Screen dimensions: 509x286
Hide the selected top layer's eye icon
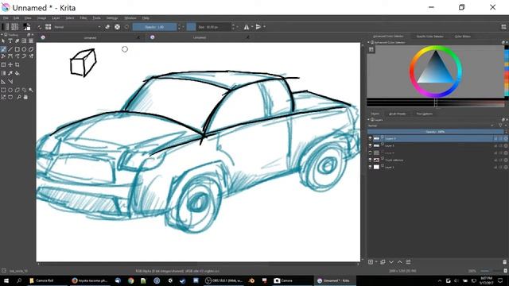(370, 138)
